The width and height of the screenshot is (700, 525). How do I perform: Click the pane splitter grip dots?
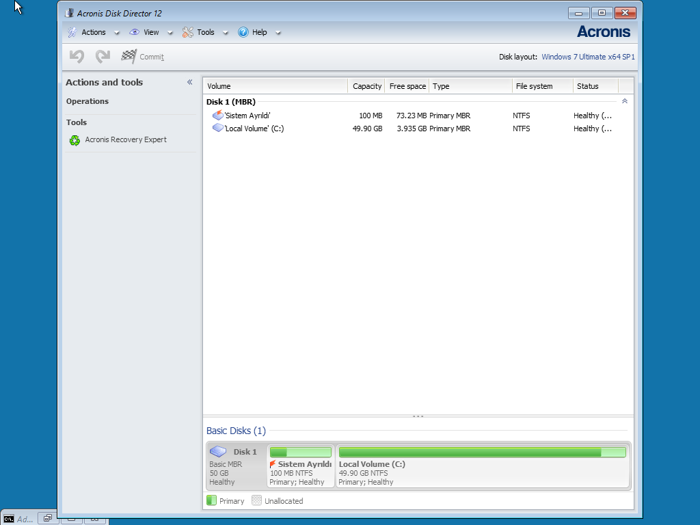(x=418, y=416)
